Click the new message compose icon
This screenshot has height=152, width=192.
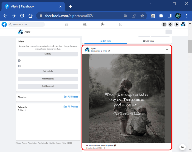[x=183, y=147]
